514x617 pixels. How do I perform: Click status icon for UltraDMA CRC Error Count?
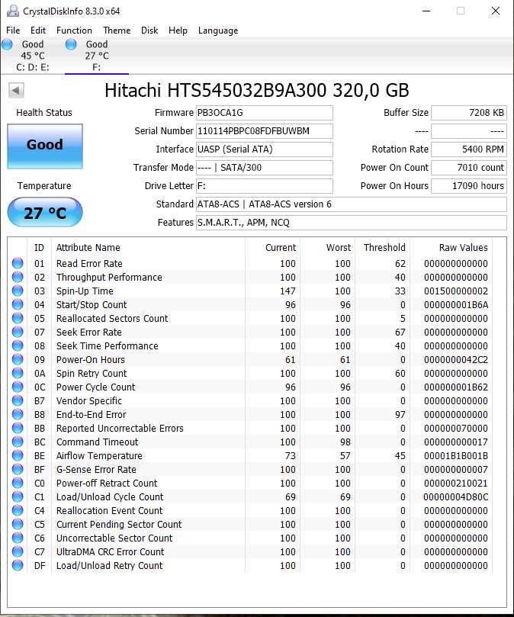pyautogui.click(x=18, y=551)
